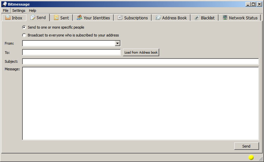The height and width of the screenshot is (162, 264).
Task: Click the Your Identities people icon
Action: coord(79,17)
